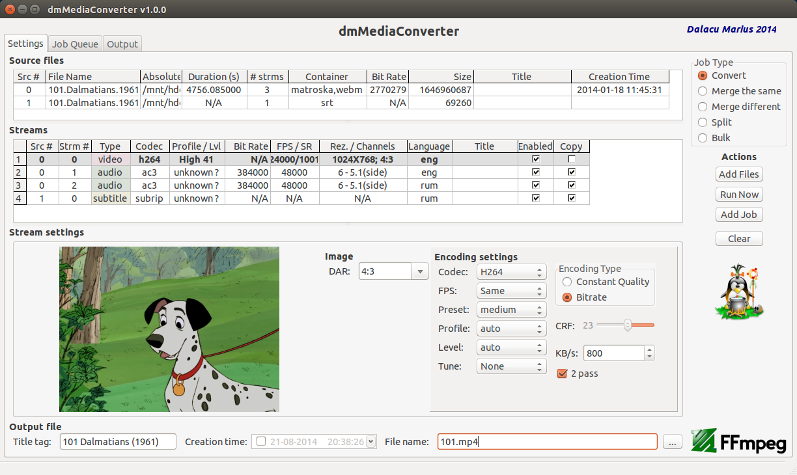Click the Run Now button
The height and width of the screenshot is (475, 797).
pyautogui.click(x=739, y=195)
